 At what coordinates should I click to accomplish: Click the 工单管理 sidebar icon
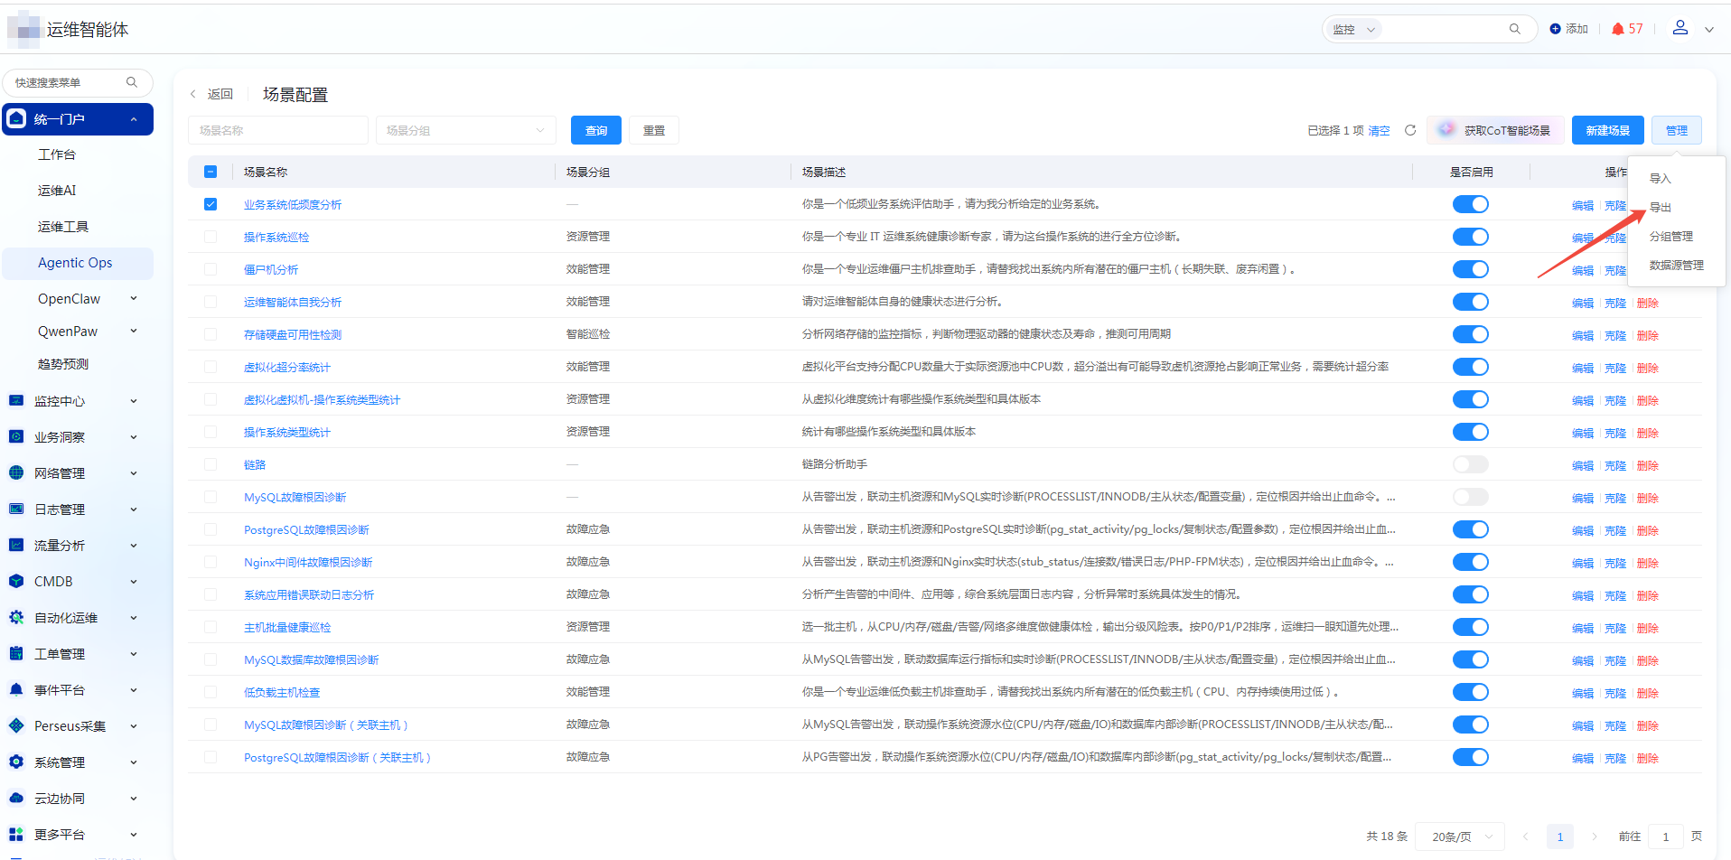(x=16, y=653)
